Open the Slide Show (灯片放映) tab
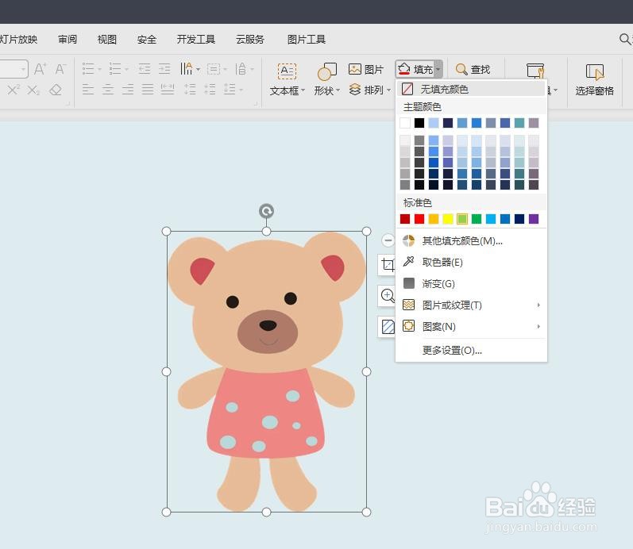 pos(18,39)
